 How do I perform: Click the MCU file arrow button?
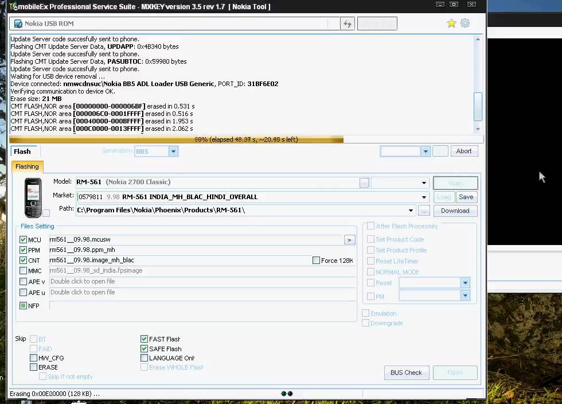[x=349, y=240]
